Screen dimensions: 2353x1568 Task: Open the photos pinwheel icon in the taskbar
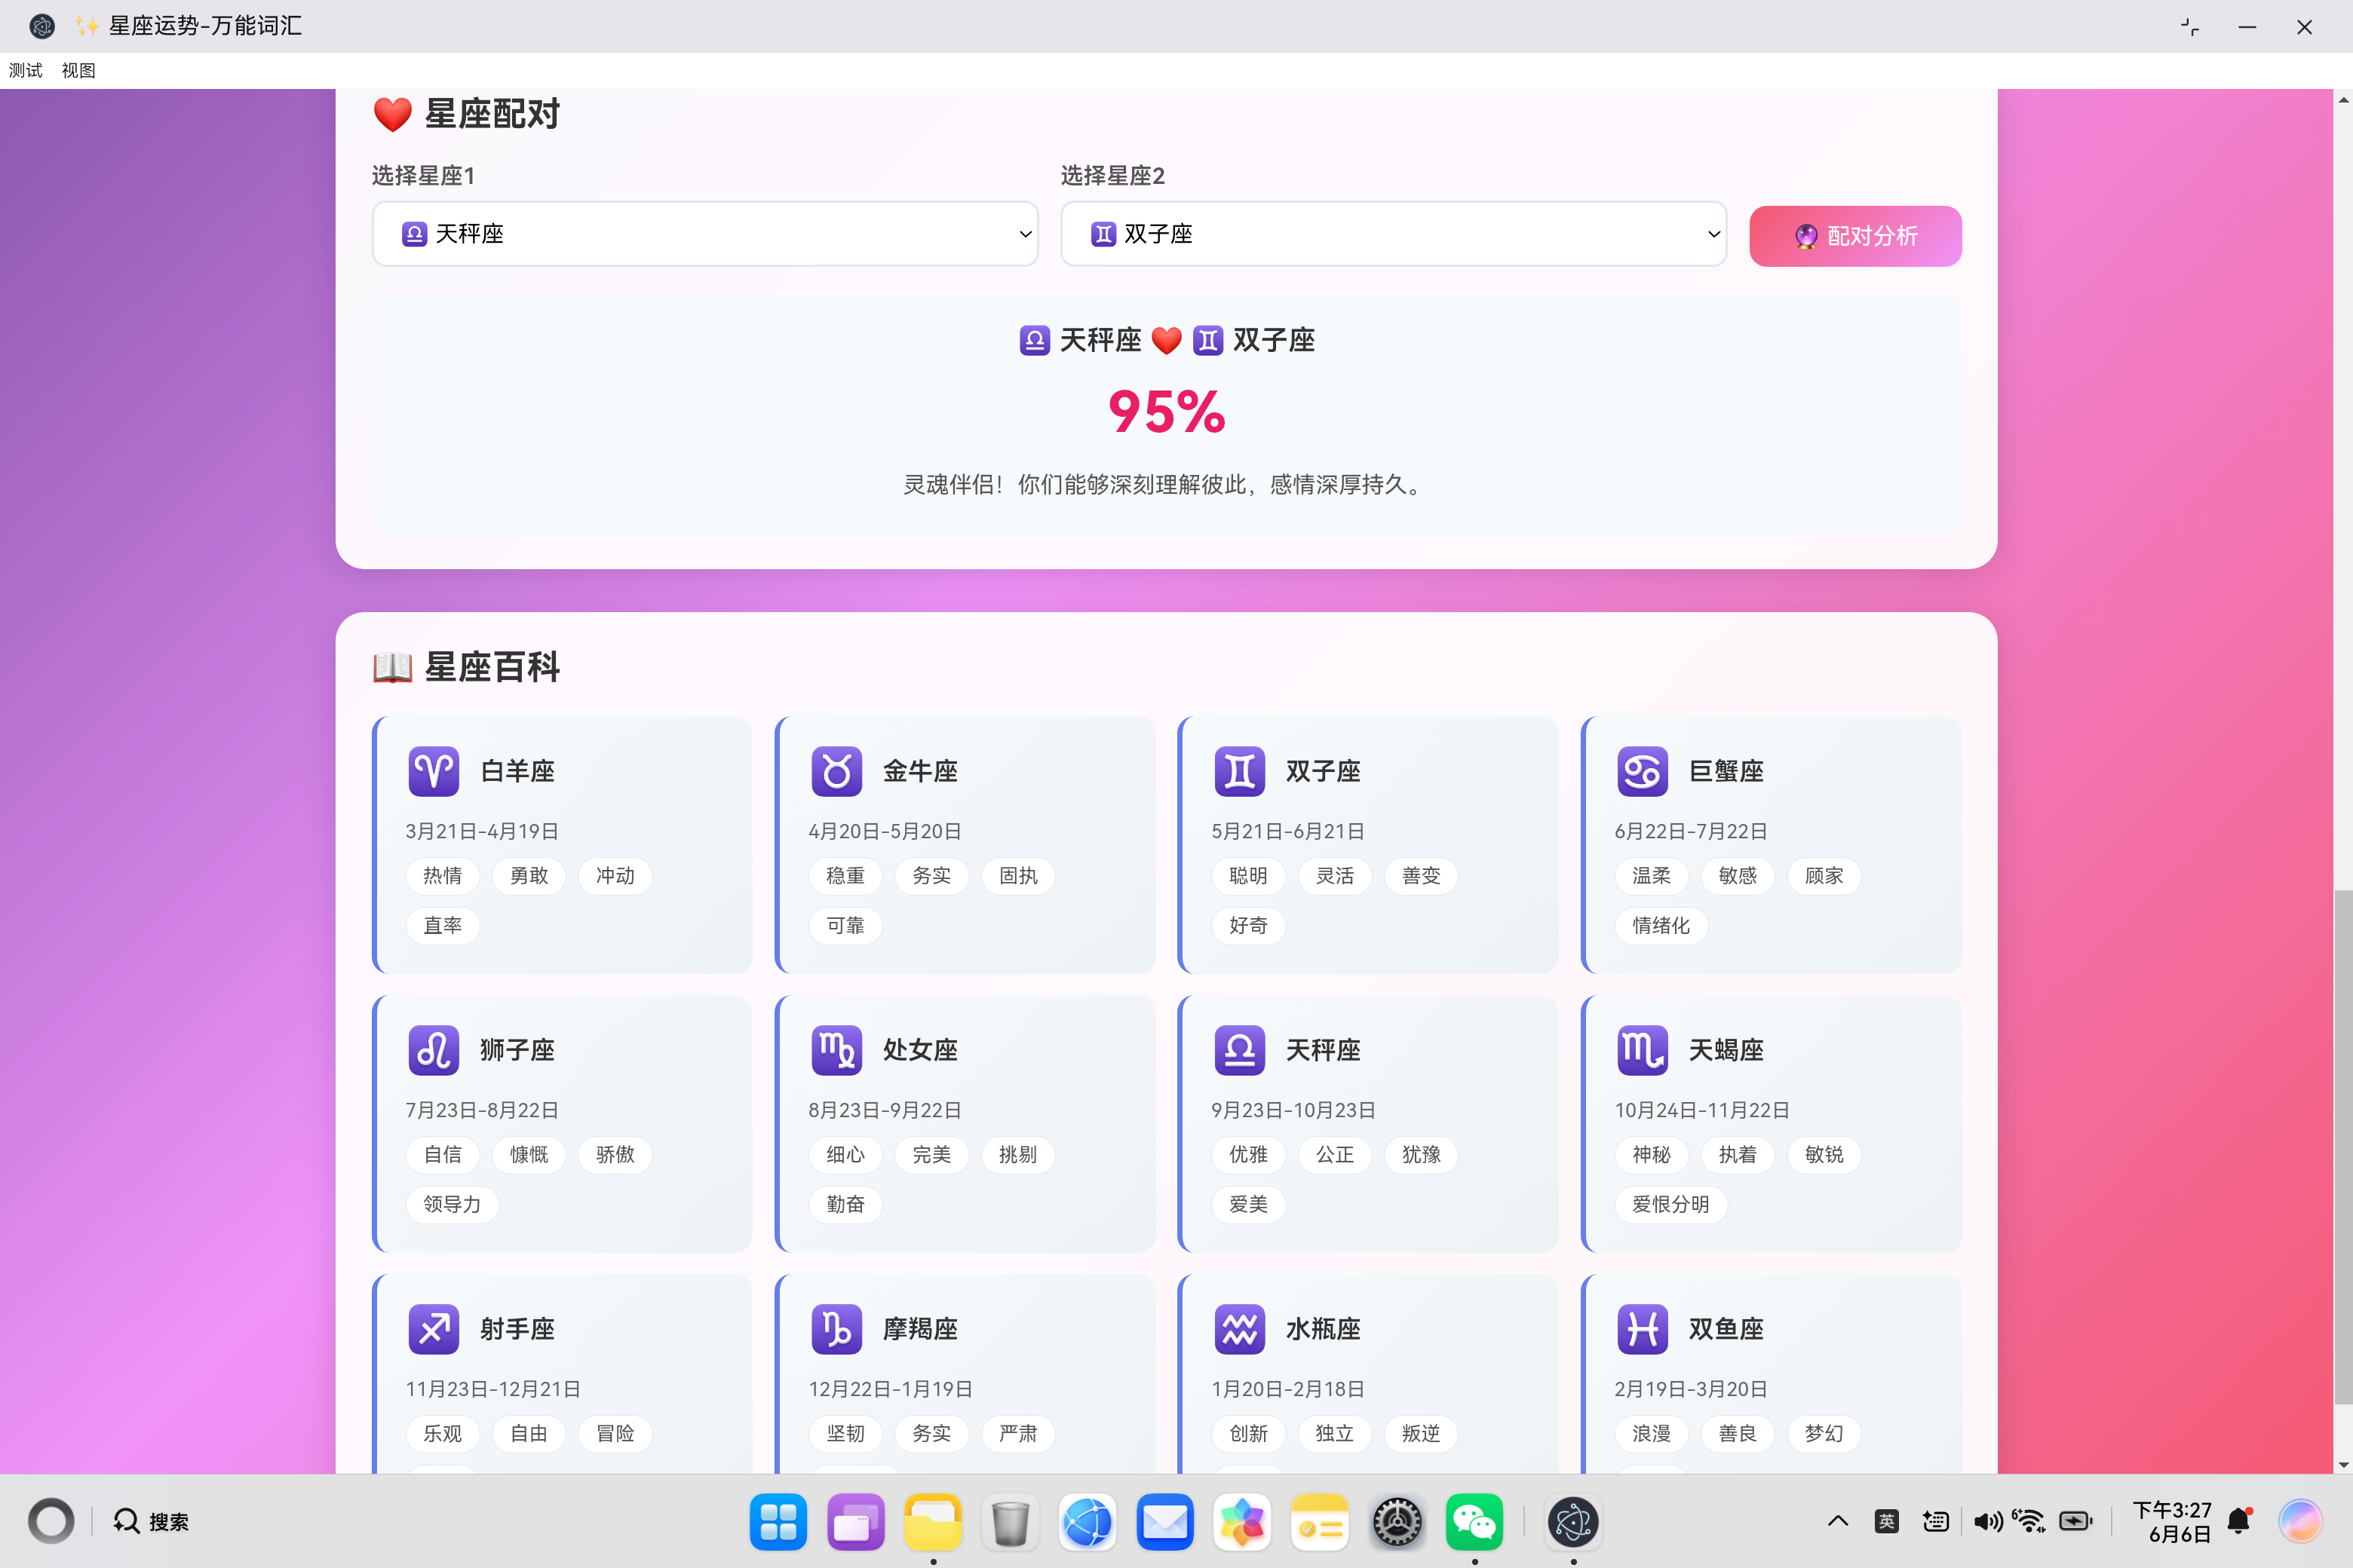click(x=1241, y=1522)
